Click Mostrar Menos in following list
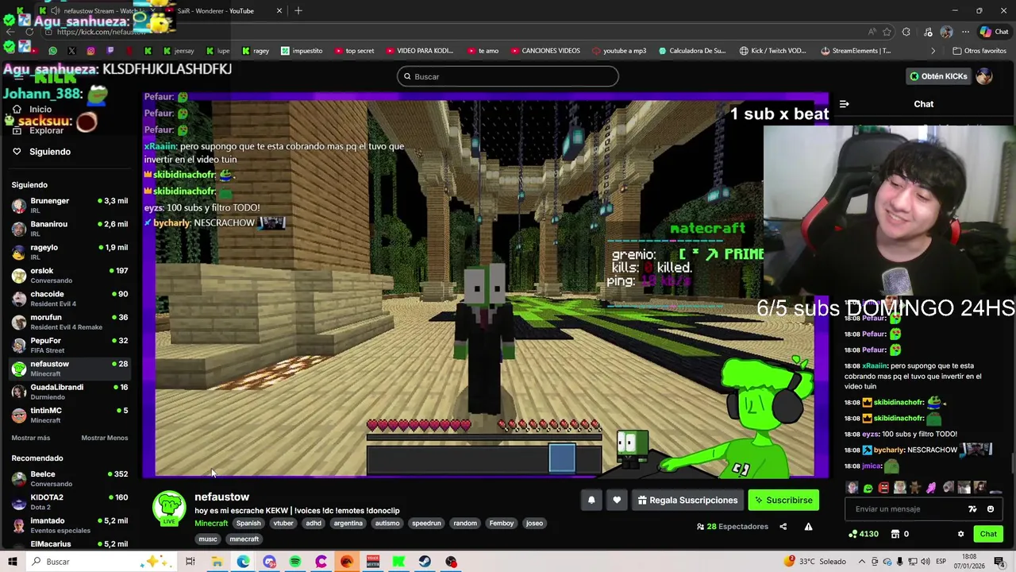This screenshot has height=572, width=1016. (x=104, y=438)
